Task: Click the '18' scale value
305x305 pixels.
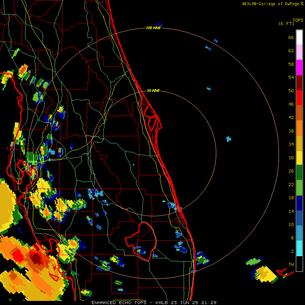Action: 291,198
